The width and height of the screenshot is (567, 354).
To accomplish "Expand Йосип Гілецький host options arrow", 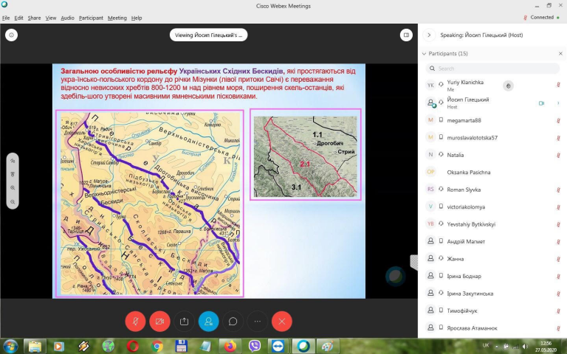I will 558,103.
